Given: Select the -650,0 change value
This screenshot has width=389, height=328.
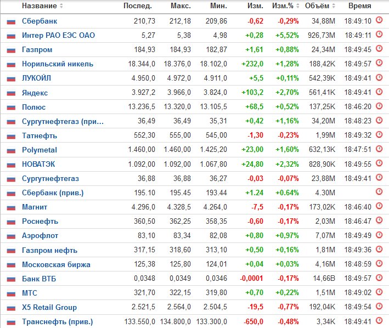Looking at the screenshot, I should coord(253,322).
